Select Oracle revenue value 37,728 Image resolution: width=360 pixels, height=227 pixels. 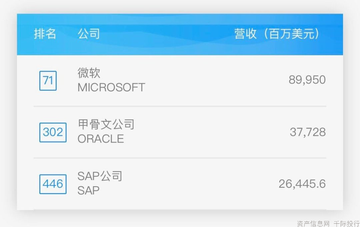[308, 132]
